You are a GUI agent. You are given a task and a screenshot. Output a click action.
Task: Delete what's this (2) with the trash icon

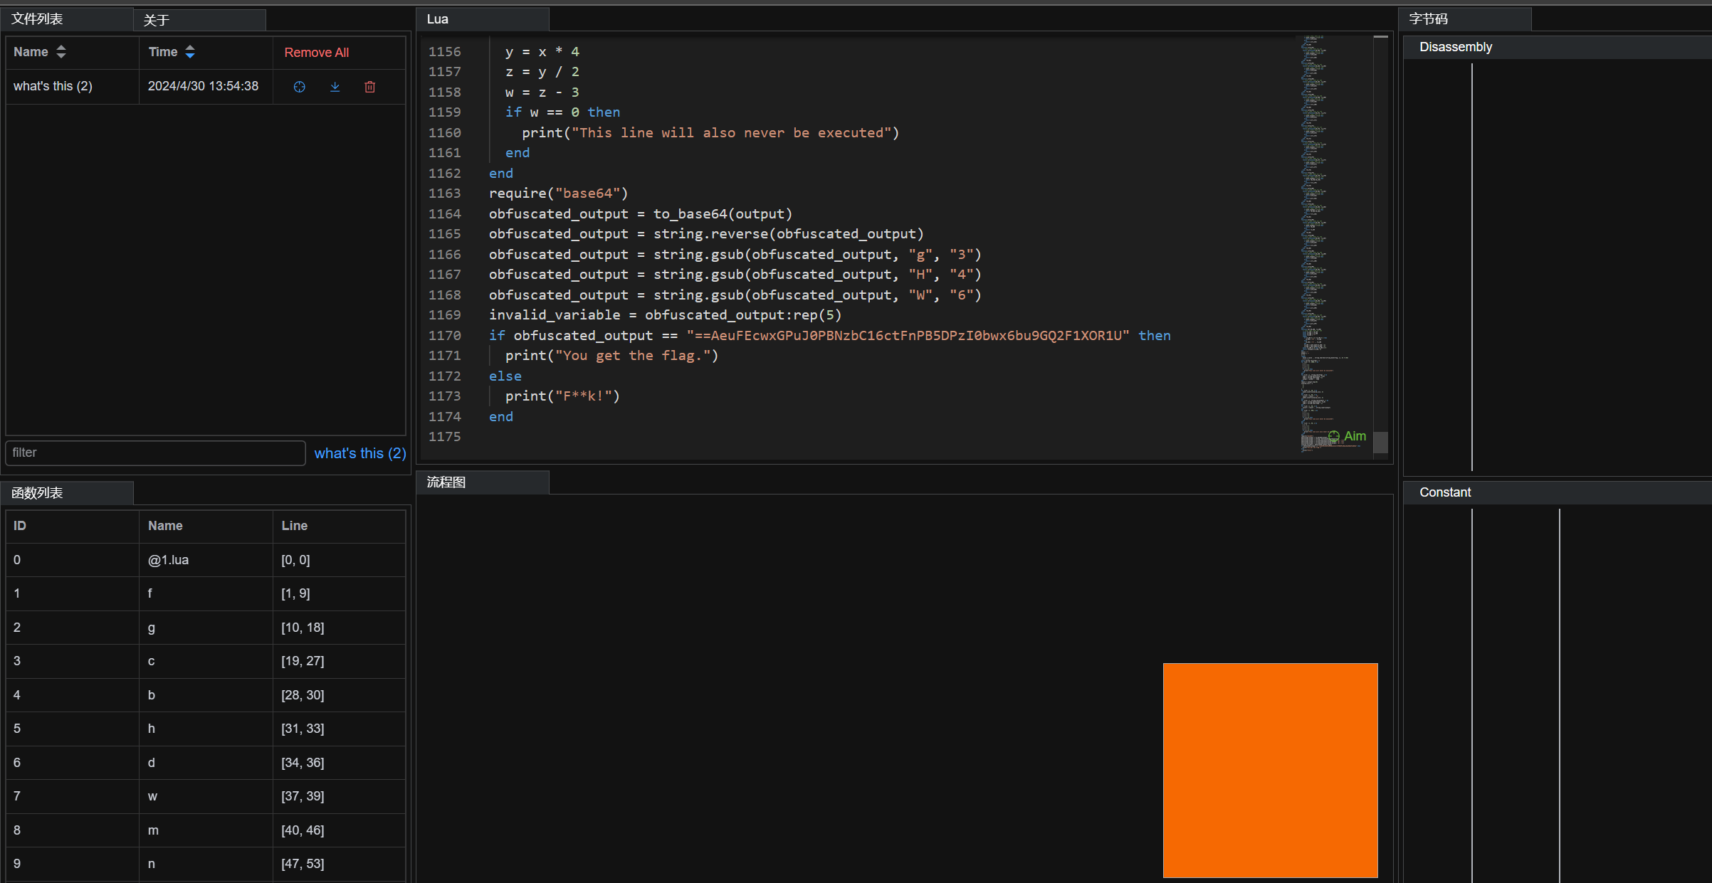coord(369,87)
